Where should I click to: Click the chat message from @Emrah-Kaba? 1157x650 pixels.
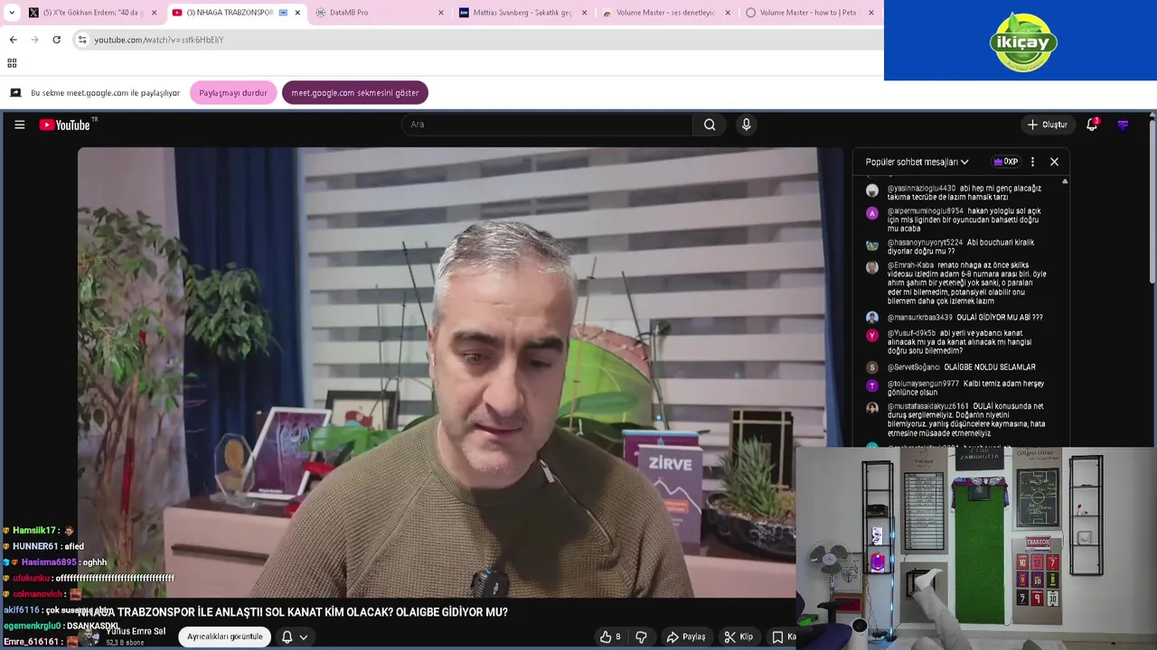click(964, 283)
